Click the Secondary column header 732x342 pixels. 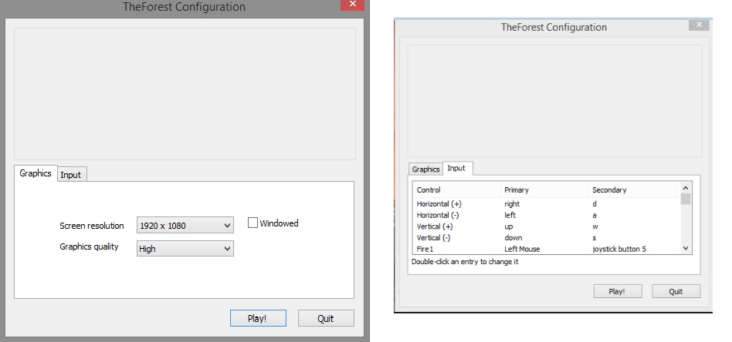click(632, 189)
